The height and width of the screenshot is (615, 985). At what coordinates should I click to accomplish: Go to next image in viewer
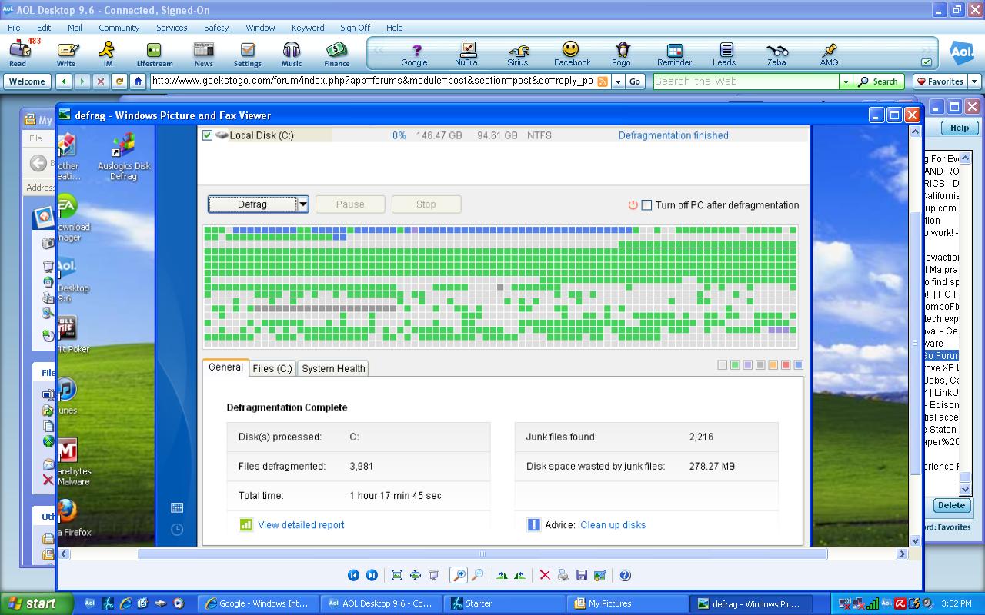coord(372,575)
